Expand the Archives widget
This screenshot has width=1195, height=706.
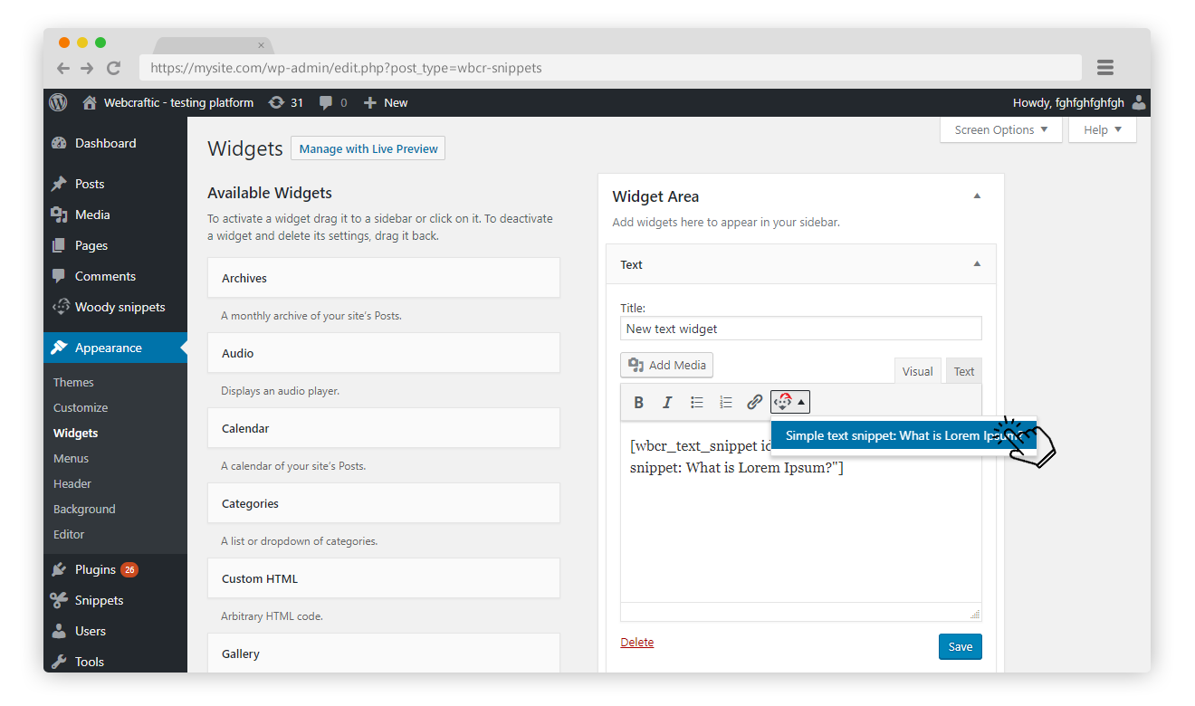(384, 278)
